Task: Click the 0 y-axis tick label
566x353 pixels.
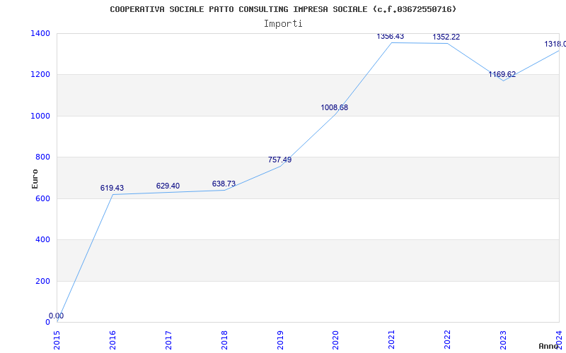Action: point(47,323)
